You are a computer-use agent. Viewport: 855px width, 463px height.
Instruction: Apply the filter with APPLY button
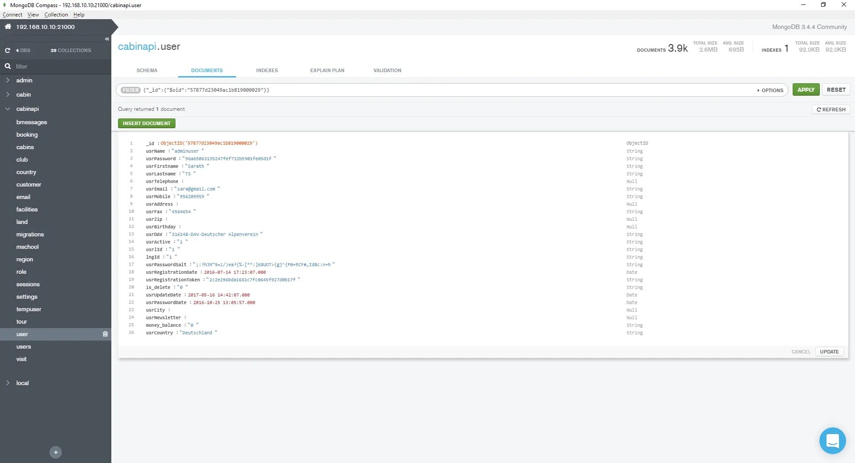(806, 89)
